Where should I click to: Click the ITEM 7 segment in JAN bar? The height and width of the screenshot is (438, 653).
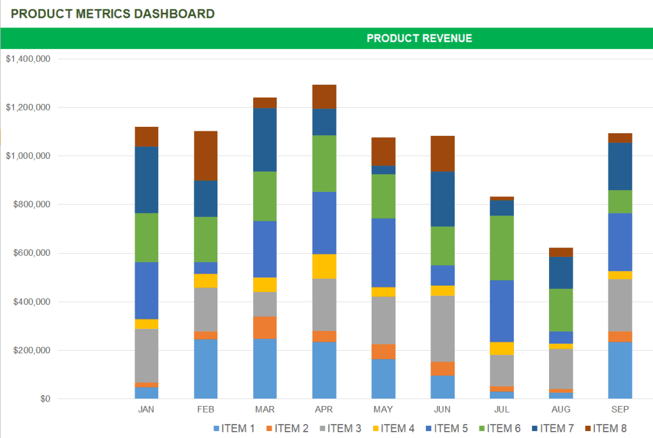pos(147,180)
